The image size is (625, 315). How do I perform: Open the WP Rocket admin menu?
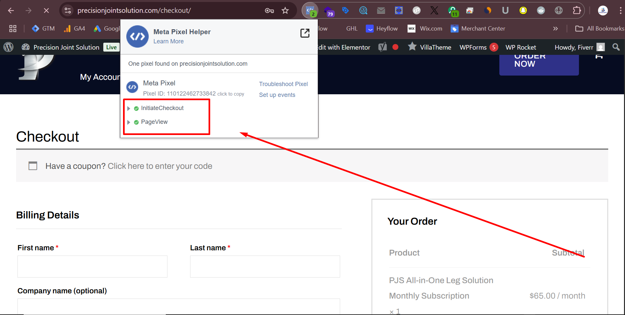click(520, 47)
